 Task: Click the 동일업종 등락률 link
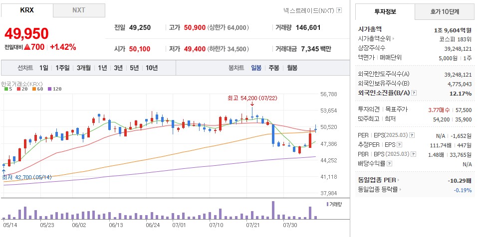pos(378,190)
